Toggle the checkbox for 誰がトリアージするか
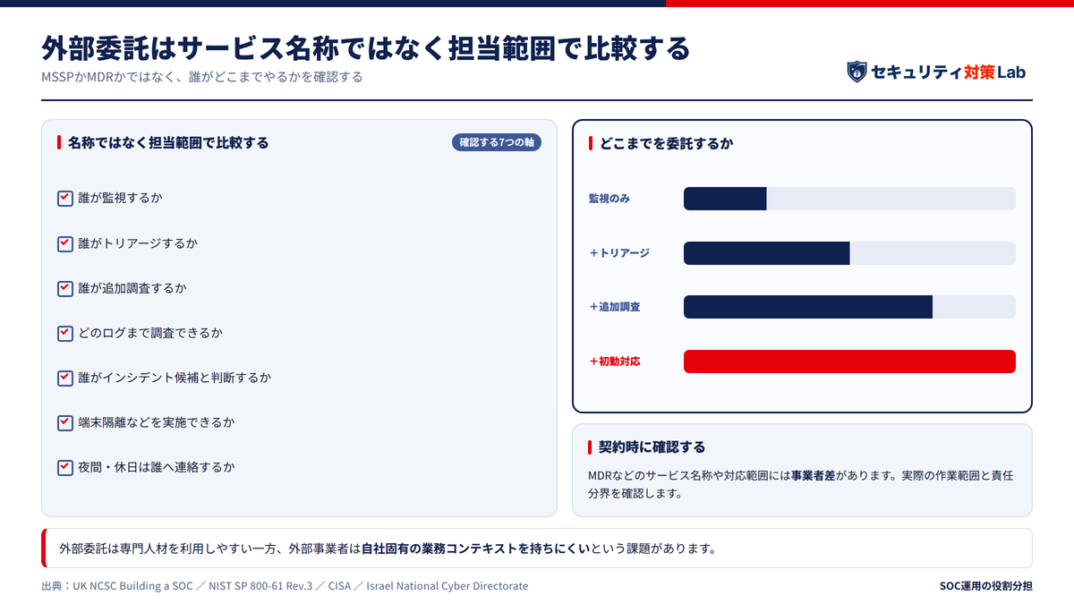Screen dimensions: 1074x604 65,243
